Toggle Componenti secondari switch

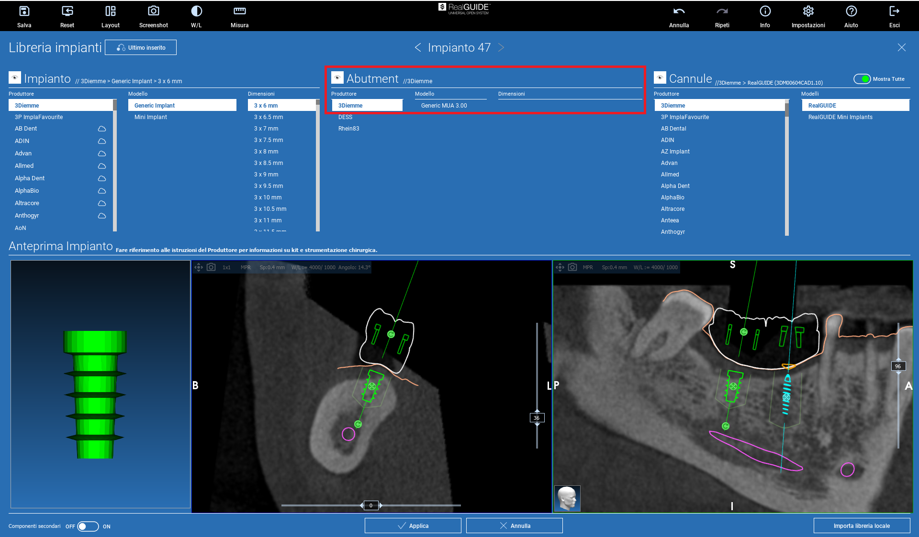[x=88, y=526]
